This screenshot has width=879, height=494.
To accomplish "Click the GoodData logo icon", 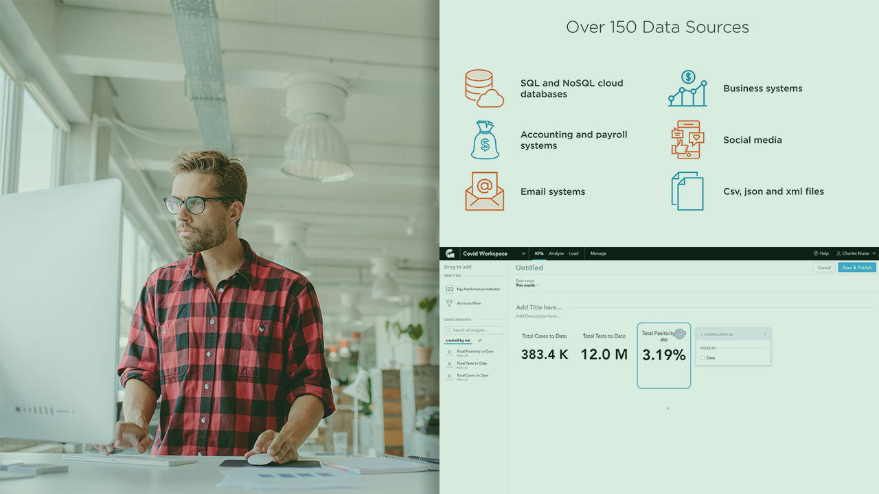I will (450, 253).
